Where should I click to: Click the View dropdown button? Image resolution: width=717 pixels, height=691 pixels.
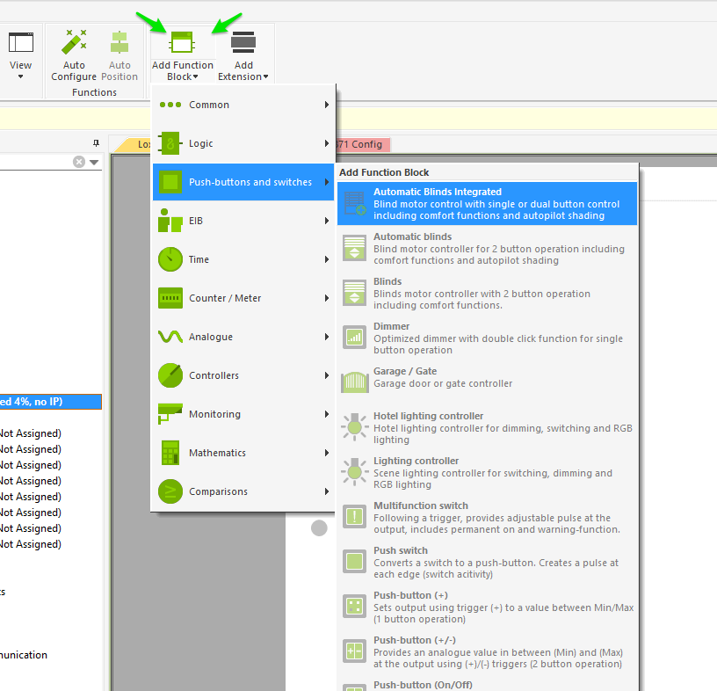pyautogui.click(x=20, y=57)
